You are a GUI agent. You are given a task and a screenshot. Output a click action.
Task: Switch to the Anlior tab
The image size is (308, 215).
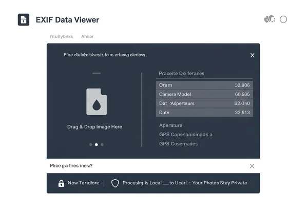point(87,37)
